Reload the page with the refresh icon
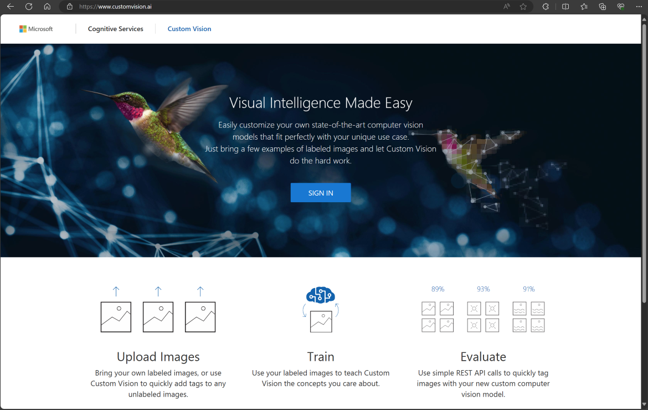Screen dimensions: 648x410 (x=28, y=7)
